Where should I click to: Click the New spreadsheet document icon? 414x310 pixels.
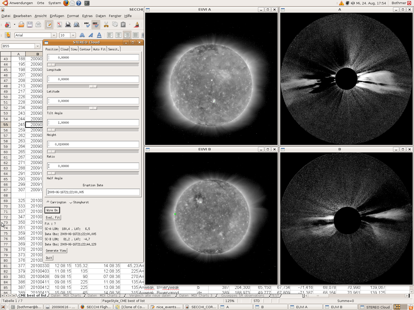(7, 25)
